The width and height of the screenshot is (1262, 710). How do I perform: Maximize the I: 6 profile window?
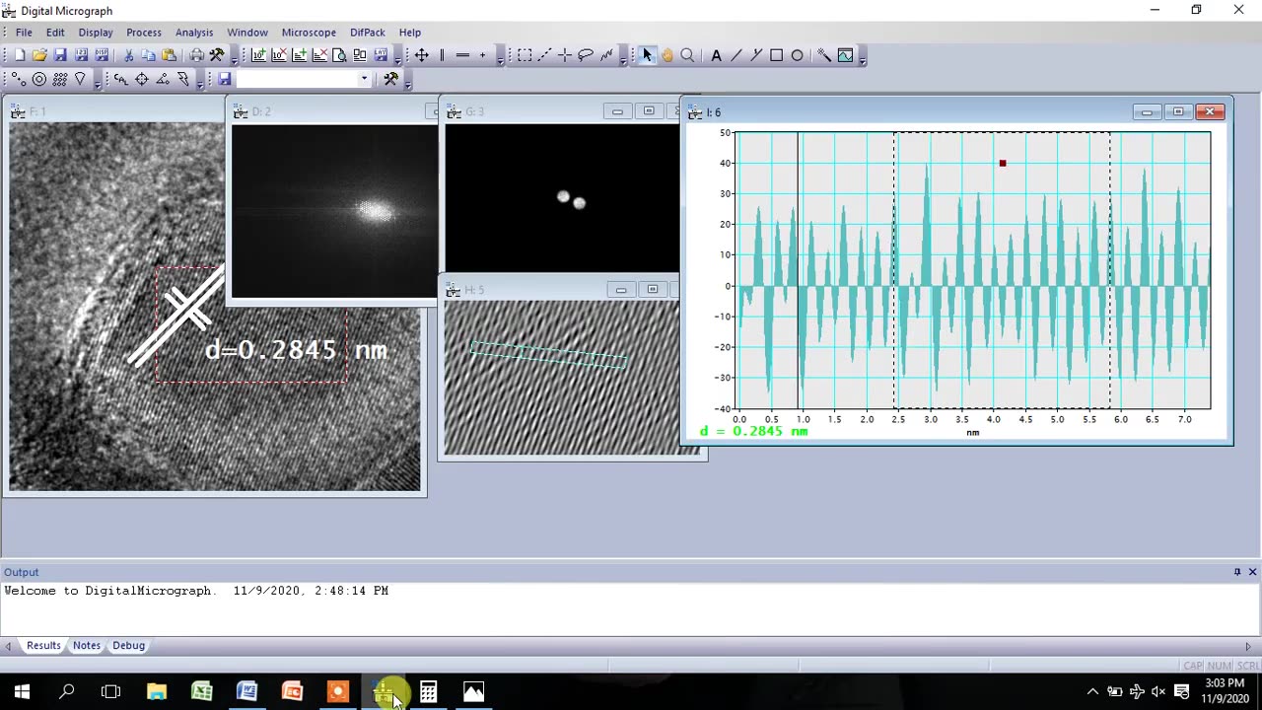(x=1178, y=112)
